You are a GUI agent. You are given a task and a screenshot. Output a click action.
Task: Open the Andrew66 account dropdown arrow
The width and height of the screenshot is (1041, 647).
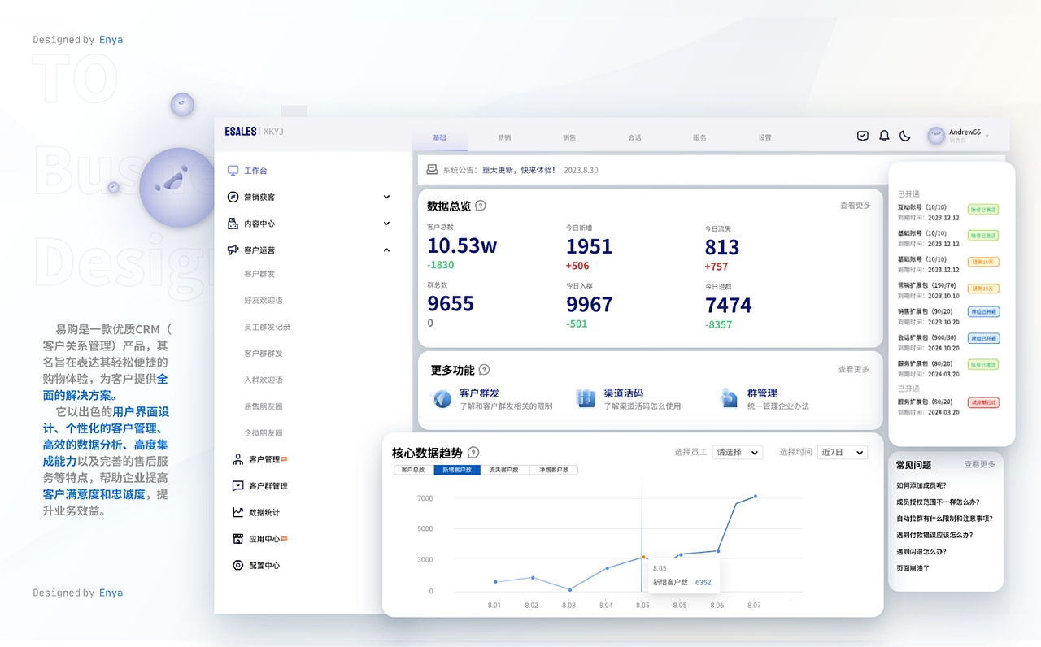pyautogui.click(x=987, y=136)
